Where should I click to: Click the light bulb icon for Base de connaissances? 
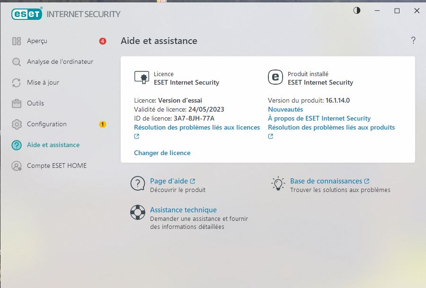(278, 183)
